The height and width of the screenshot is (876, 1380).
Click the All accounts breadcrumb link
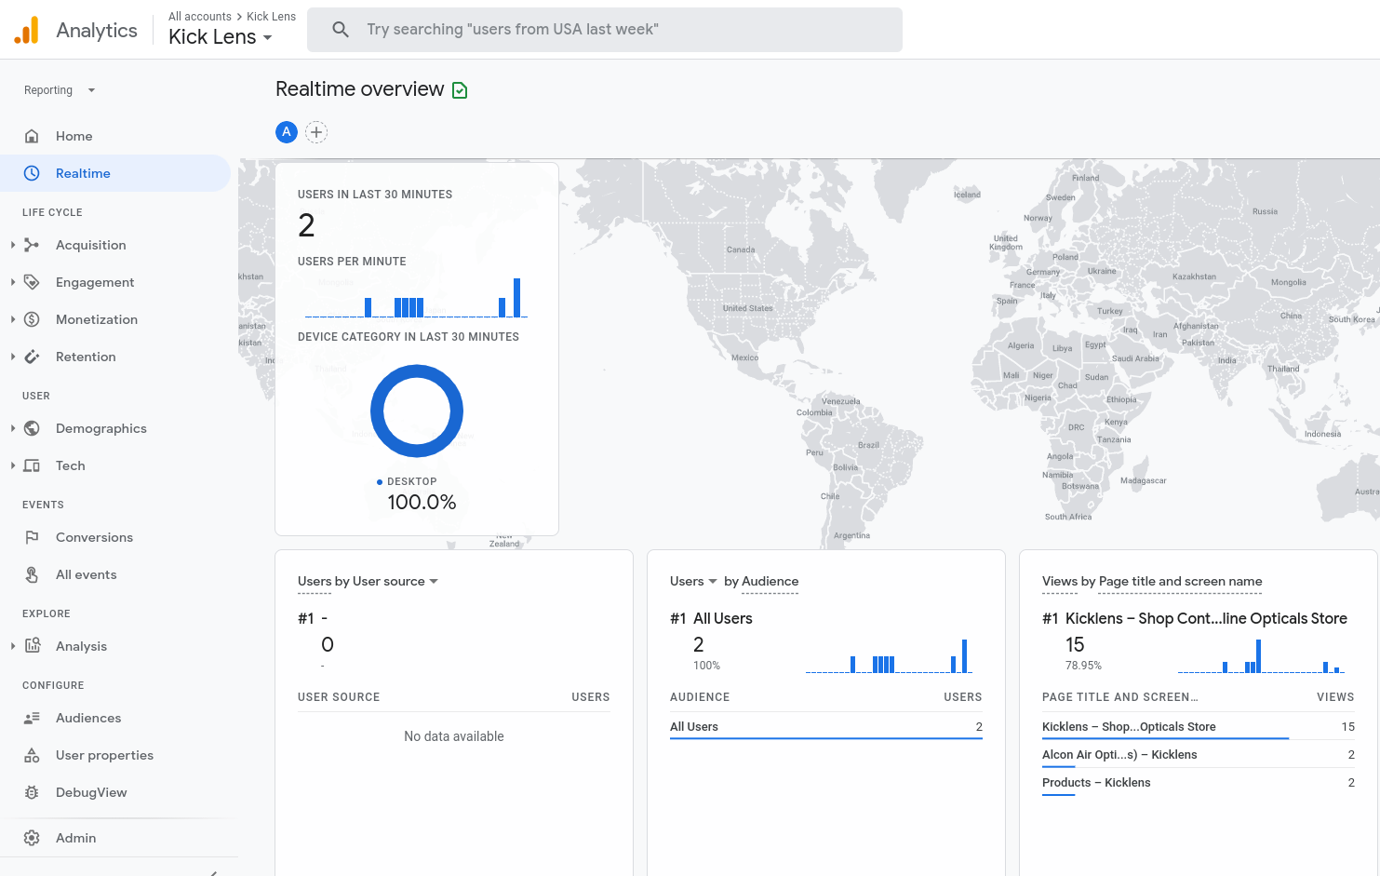pos(200,17)
